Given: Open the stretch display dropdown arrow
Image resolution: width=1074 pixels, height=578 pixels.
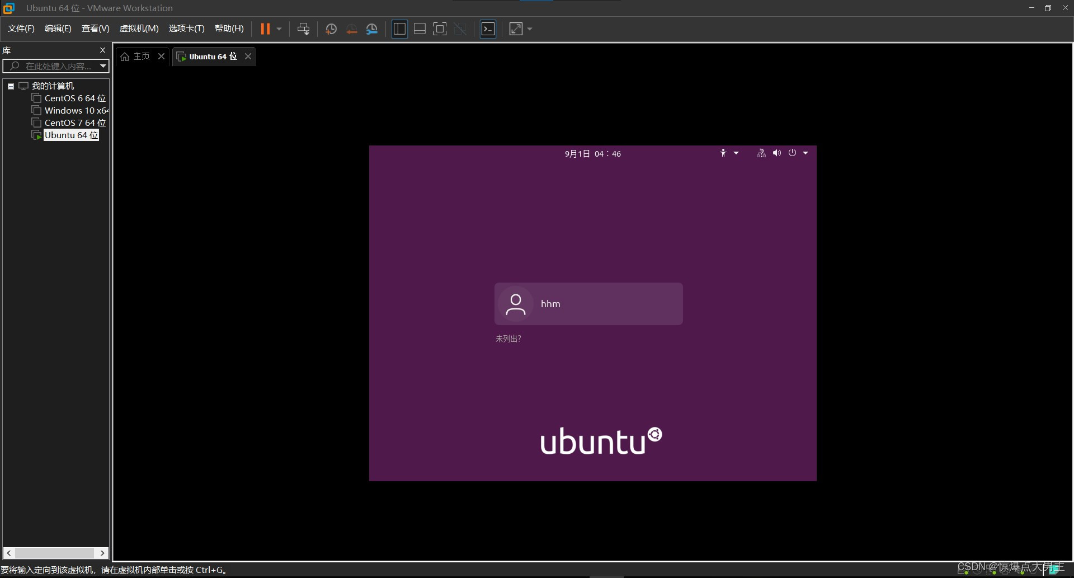Looking at the screenshot, I should pos(530,29).
